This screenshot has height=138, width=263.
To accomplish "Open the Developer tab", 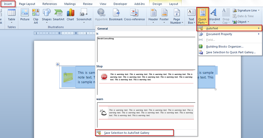I will point(120,4).
